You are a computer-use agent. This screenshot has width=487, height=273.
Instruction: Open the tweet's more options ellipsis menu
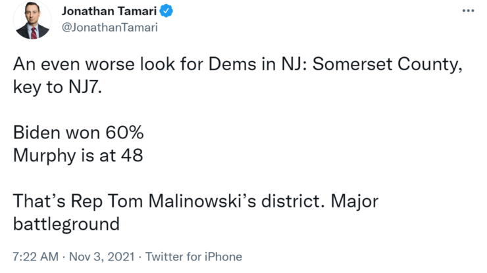(x=468, y=11)
